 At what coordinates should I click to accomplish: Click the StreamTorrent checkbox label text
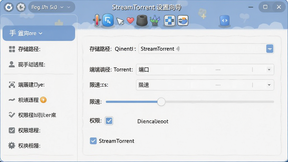point(117,141)
